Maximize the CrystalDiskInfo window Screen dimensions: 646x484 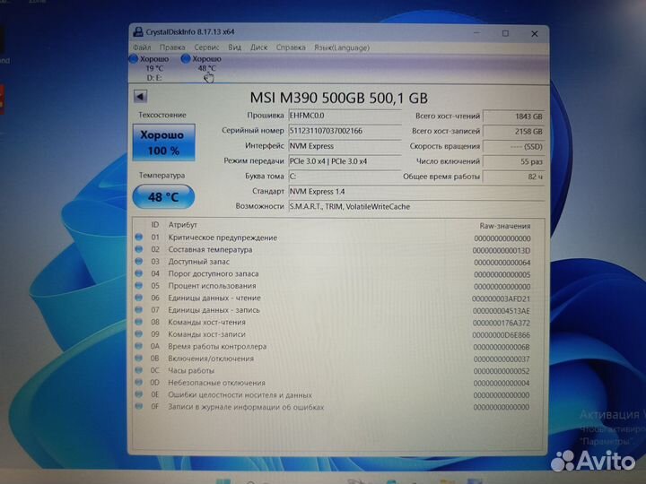tap(505, 33)
